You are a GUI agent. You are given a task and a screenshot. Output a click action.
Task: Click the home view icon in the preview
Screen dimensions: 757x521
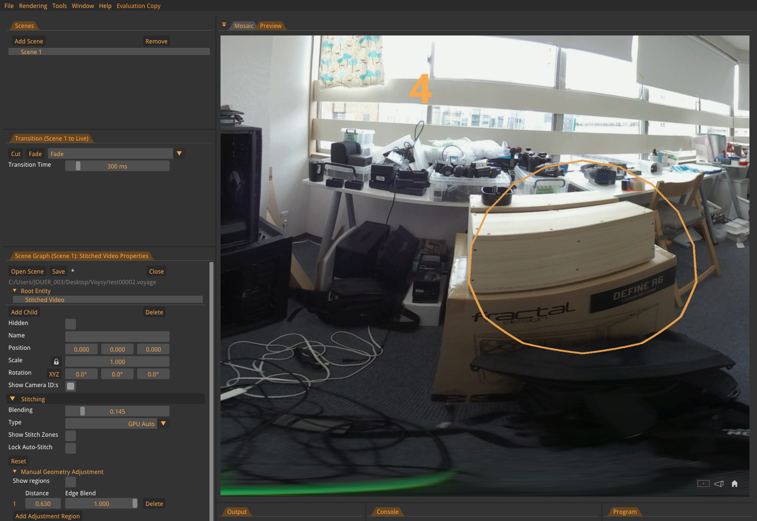tap(734, 483)
